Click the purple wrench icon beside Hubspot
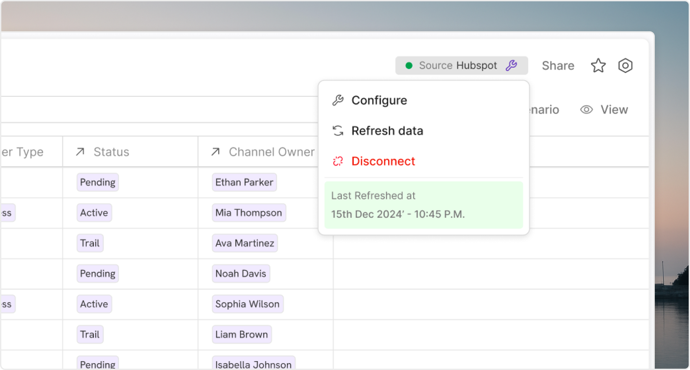The height and width of the screenshot is (370, 690). coord(511,65)
